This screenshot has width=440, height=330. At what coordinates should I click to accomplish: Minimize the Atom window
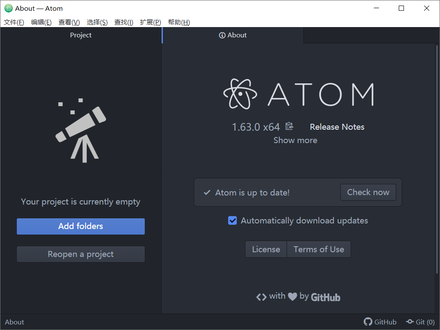tap(376, 9)
